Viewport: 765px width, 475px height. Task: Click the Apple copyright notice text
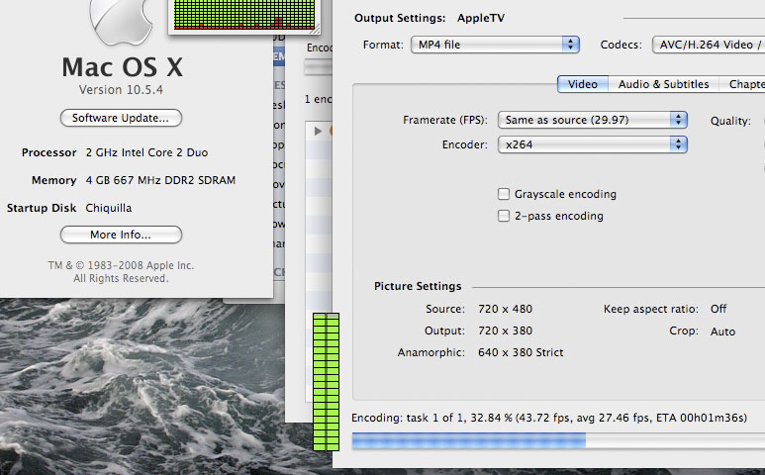coord(121,271)
